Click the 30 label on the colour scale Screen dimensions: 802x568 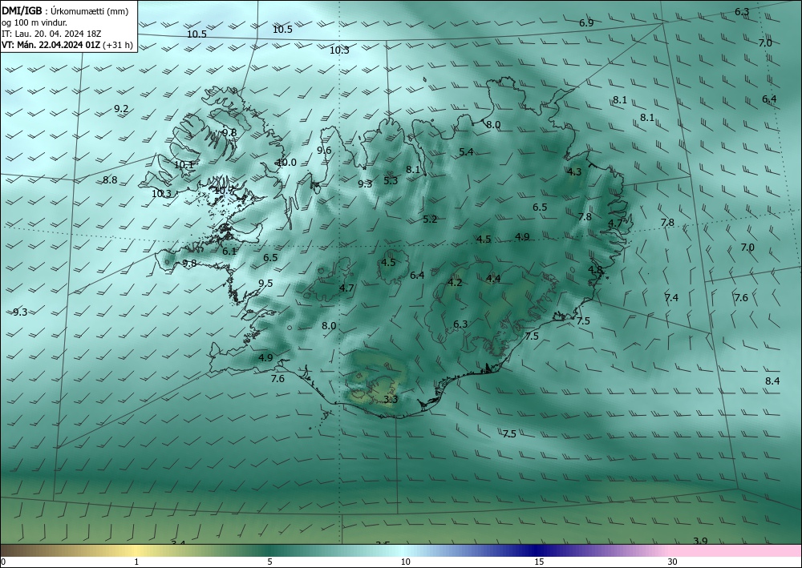tap(673, 562)
